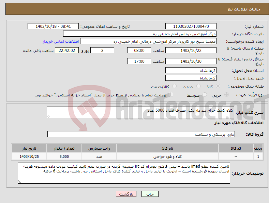Click the requester field مهسا شیخ پور

point(148,41)
